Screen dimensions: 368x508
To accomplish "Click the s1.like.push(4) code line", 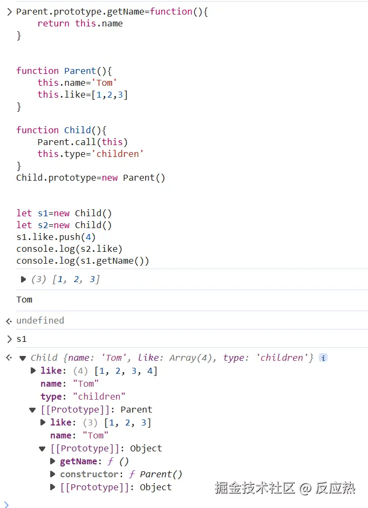I will (x=56, y=237).
